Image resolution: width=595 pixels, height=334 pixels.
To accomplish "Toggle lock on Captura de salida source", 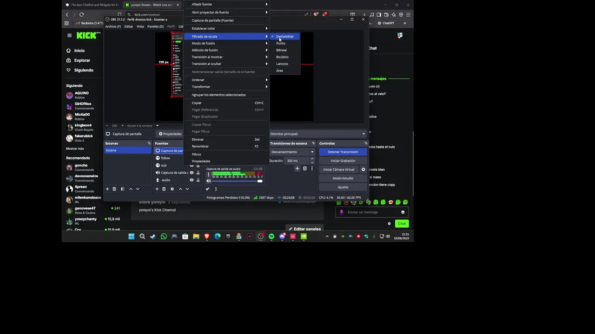I will [x=198, y=173].
